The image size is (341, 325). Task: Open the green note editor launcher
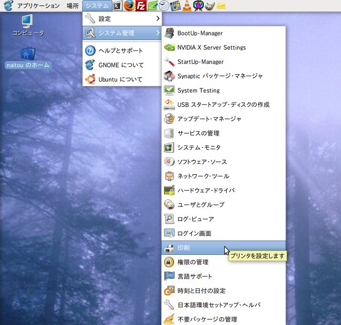click(x=153, y=6)
